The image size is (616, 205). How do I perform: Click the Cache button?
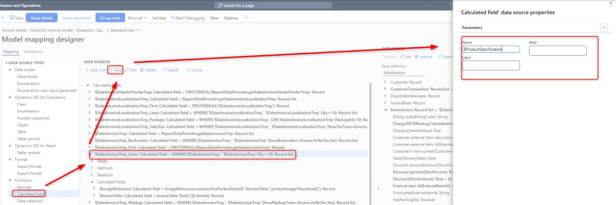(194, 70)
